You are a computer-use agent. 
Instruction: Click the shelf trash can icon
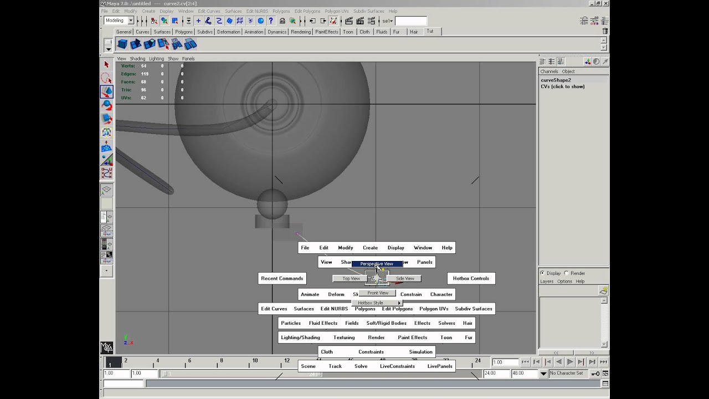click(605, 32)
